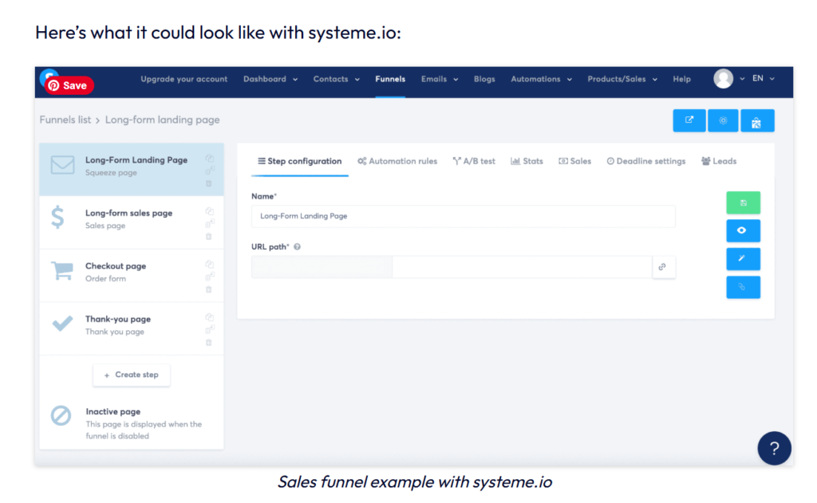Click the Pinterest Save button
Image resolution: width=817 pixels, height=503 pixels.
tap(69, 85)
